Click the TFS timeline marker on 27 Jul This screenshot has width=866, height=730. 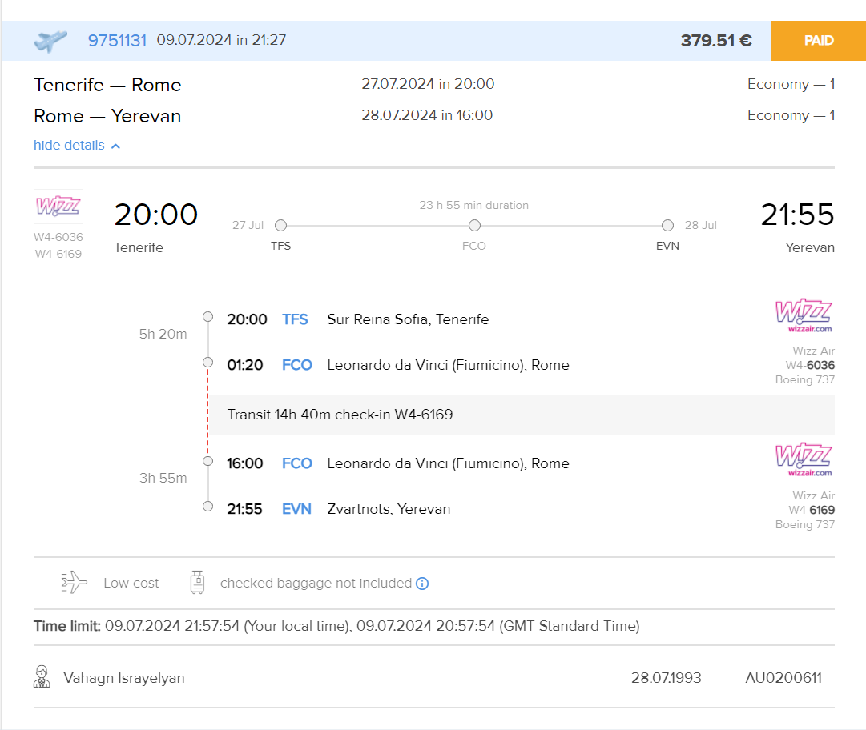pyautogui.click(x=280, y=225)
